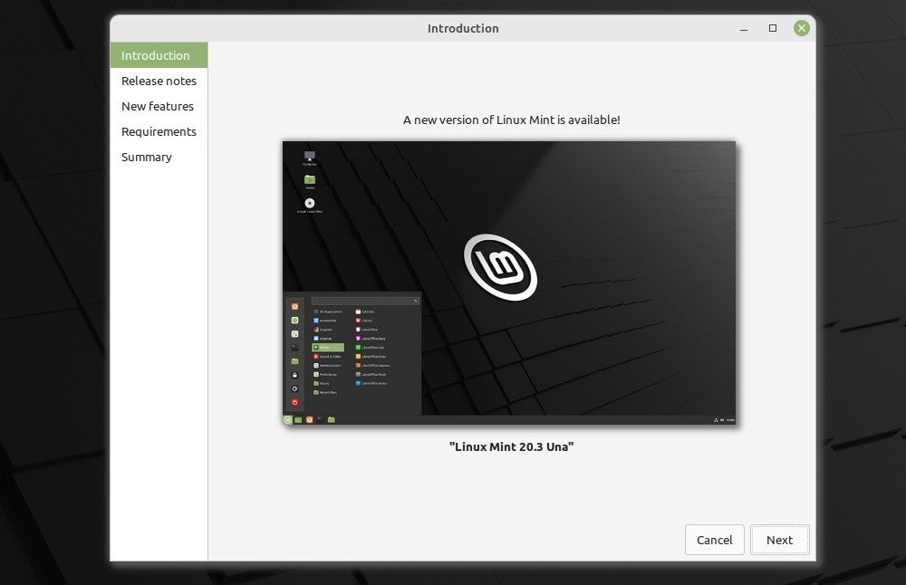Click the "Linux Mint 20.3 Una" caption
906x585 pixels.
tap(511, 446)
